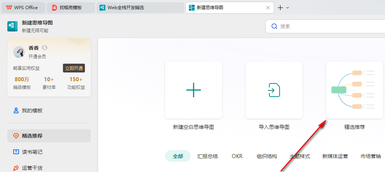Click the mind map app logo in header

[12, 26]
